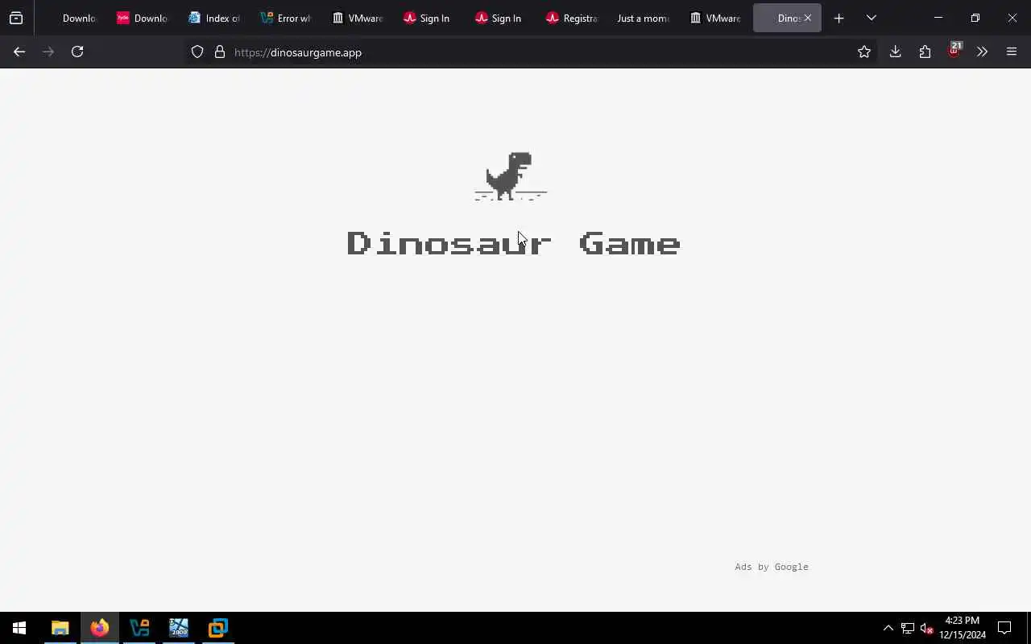Open the Windows Start menu
The width and height of the screenshot is (1031, 644).
[19, 628]
